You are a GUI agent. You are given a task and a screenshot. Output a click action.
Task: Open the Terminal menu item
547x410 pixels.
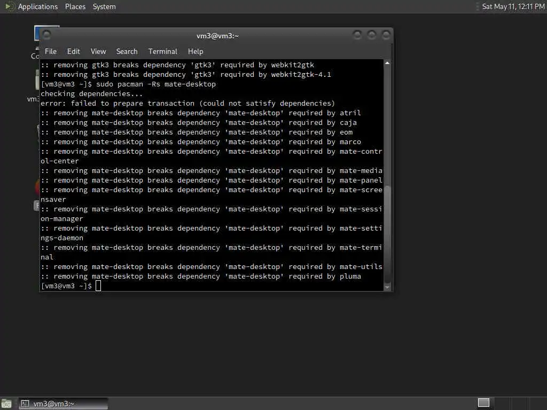click(162, 51)
